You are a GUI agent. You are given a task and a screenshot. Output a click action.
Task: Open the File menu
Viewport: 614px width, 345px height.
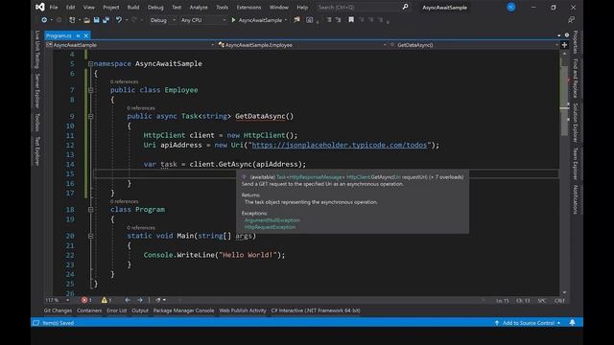pyautogui.click(x=54, y=7)
